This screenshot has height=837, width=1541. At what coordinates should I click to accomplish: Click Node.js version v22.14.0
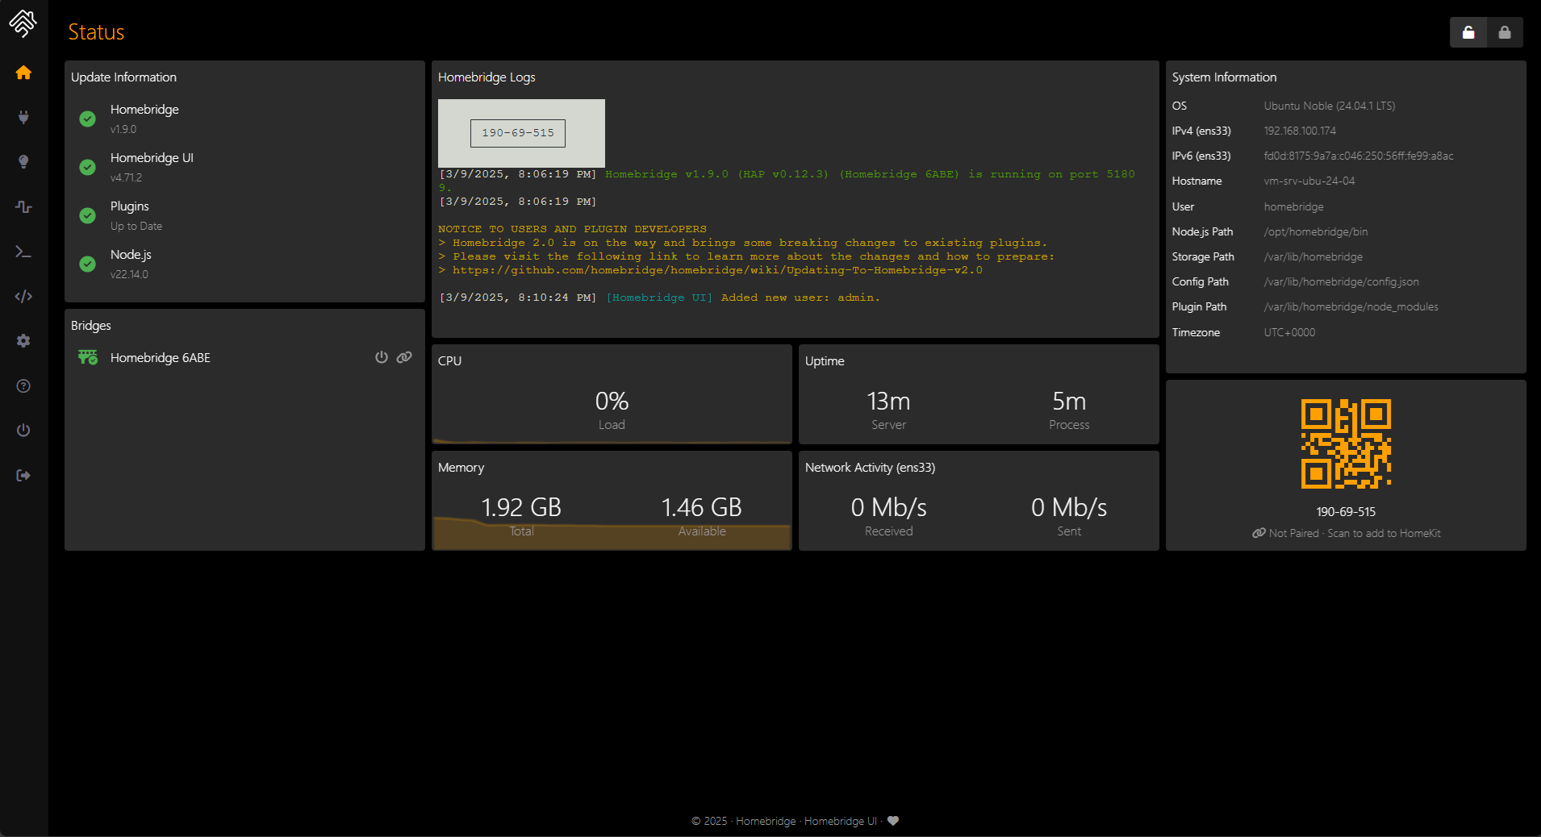pyautogui.click(x=129, y=274)
